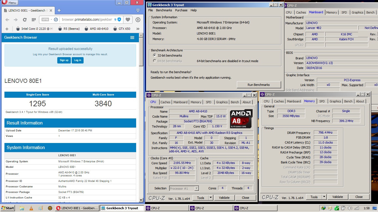378x212 pixels.
Task: Add bookmark with plus on bookmarks bar
Action: pos(7,29)
